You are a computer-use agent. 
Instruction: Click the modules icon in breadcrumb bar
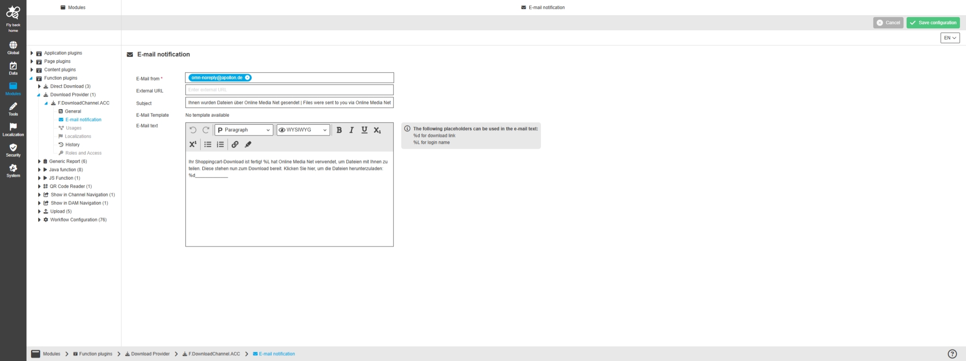[x=35, y=353]
